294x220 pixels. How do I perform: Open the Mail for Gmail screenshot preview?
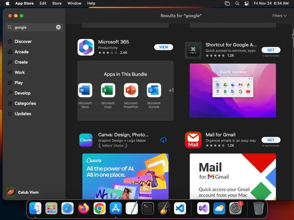(x=233, y=176)
